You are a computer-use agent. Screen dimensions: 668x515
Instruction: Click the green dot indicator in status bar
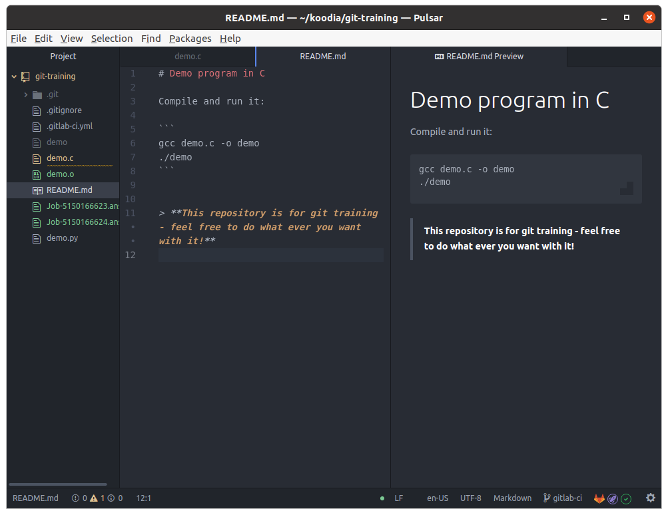[x=382, y=498]
